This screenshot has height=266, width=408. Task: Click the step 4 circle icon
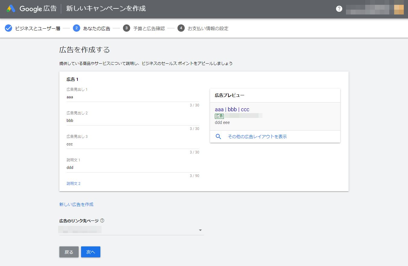(181, 28)
